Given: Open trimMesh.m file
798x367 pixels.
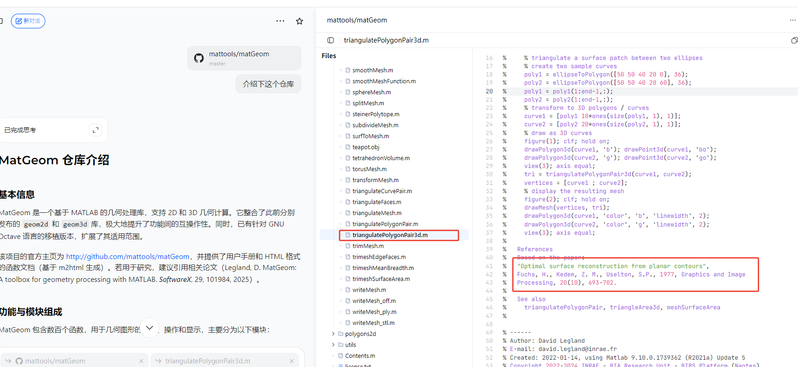Looking at the screenshot, I should pos(368,246).
